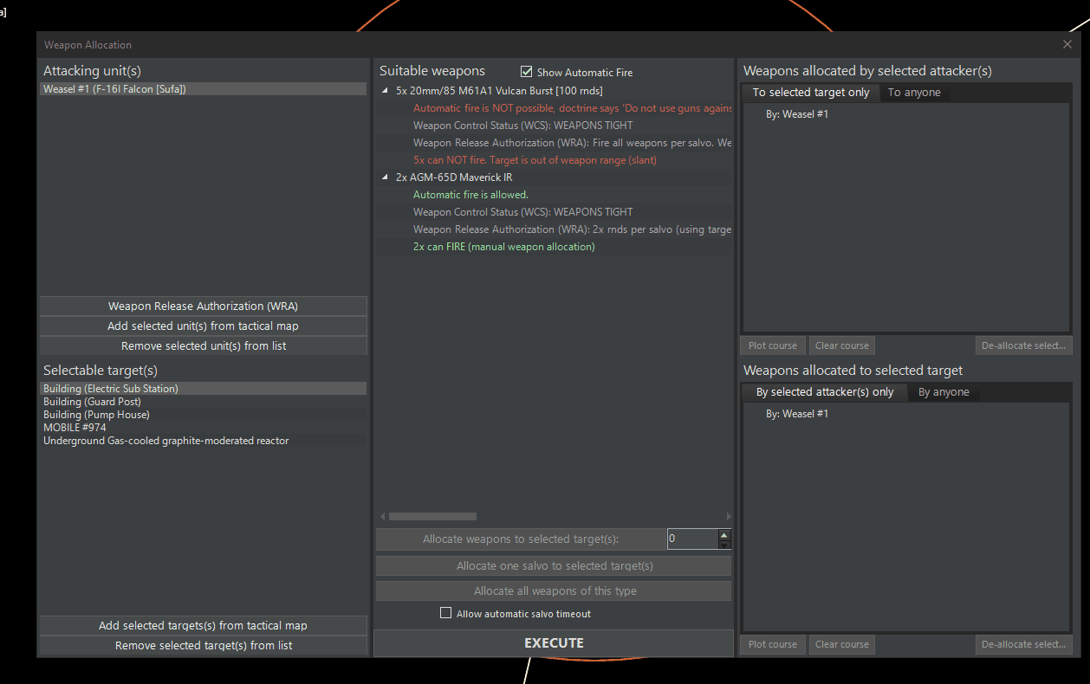Viewport: 1090px width, 684px height.
Task: Select 'By: Weasel #1' under allocated by attacker
Action: (797, 114)
